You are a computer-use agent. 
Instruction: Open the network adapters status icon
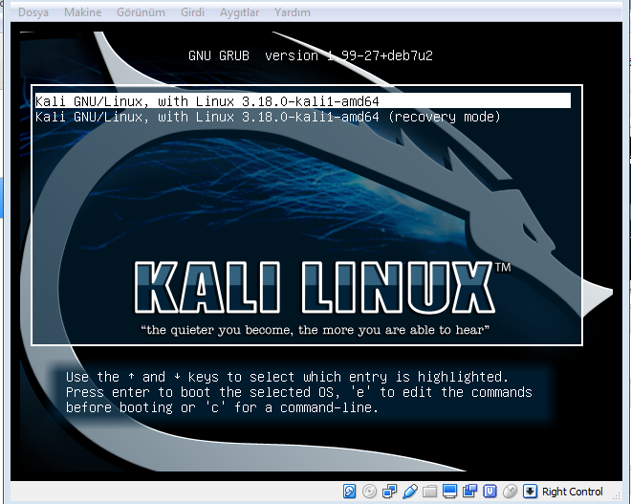pos(390,492)
